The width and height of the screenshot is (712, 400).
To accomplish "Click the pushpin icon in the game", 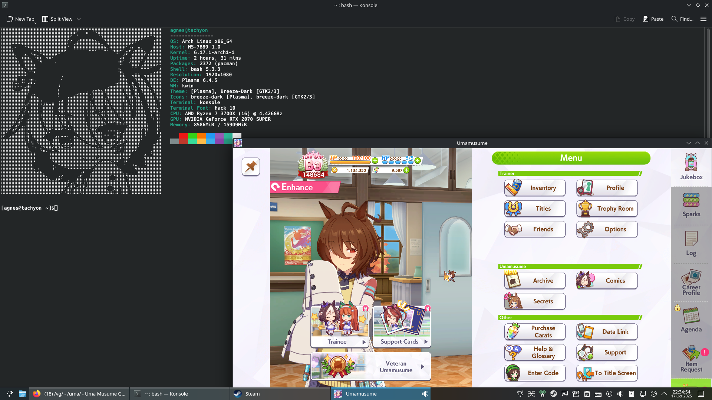I will pyautogui.click(x=251, y=167).
